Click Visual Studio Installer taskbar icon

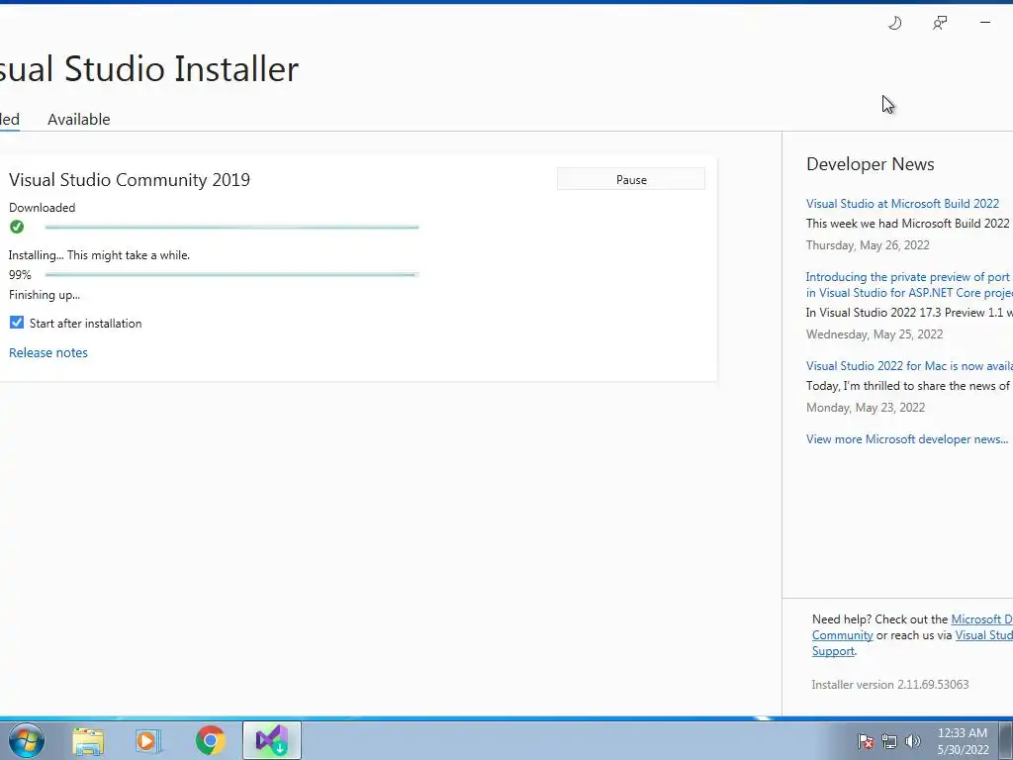coord(272,740)
